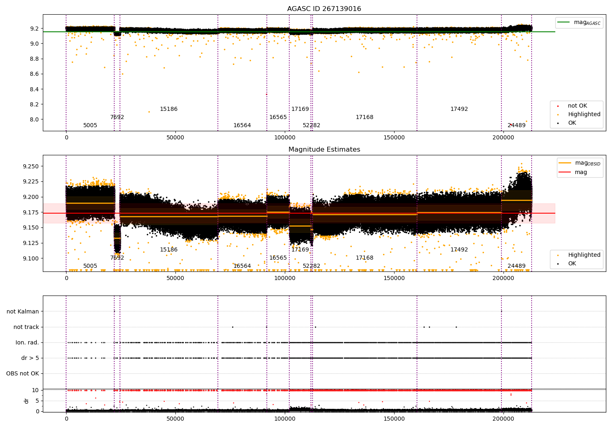Click label 5005 in Magnitude Estimates plot

tap(90, 266)
